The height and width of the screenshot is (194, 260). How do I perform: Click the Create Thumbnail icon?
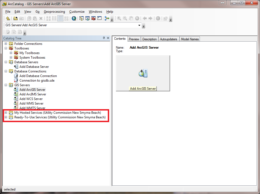point(165,18)
